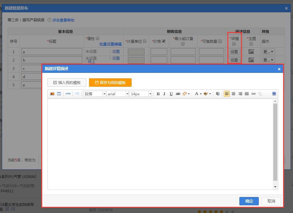Center align the text

point(234,94)
